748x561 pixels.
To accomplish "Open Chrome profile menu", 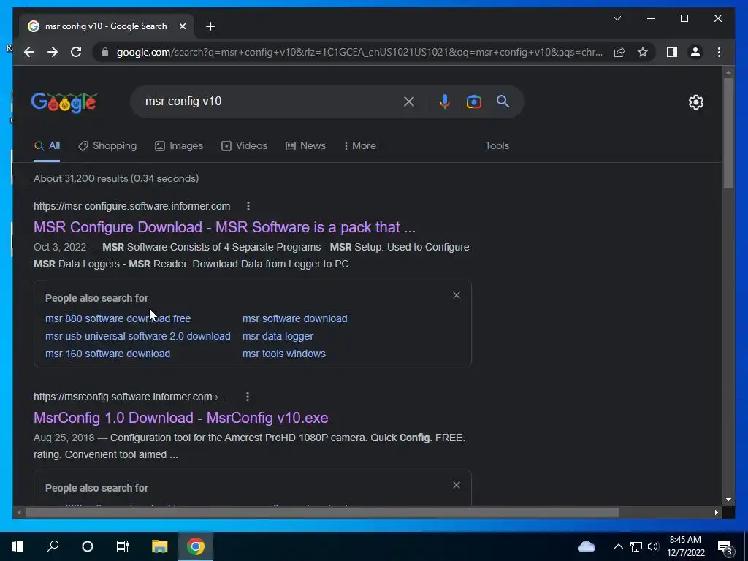I will [x=695, y=52].
